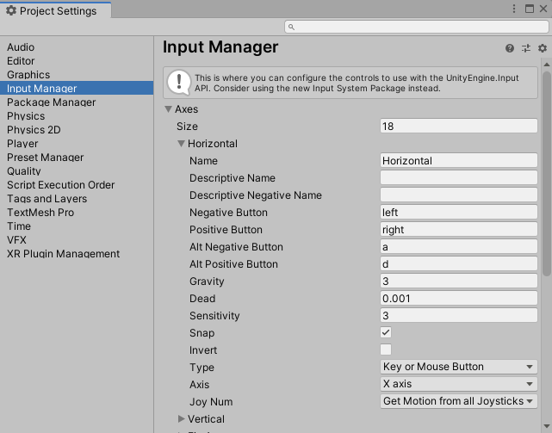Select Input Manager in the sidebar
The image size is (552, 433).
(x=77, y=88)
